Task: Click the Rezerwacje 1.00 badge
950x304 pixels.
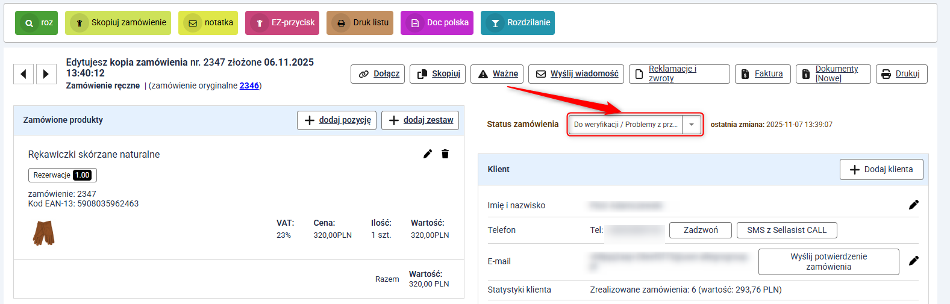Action: 62,175
